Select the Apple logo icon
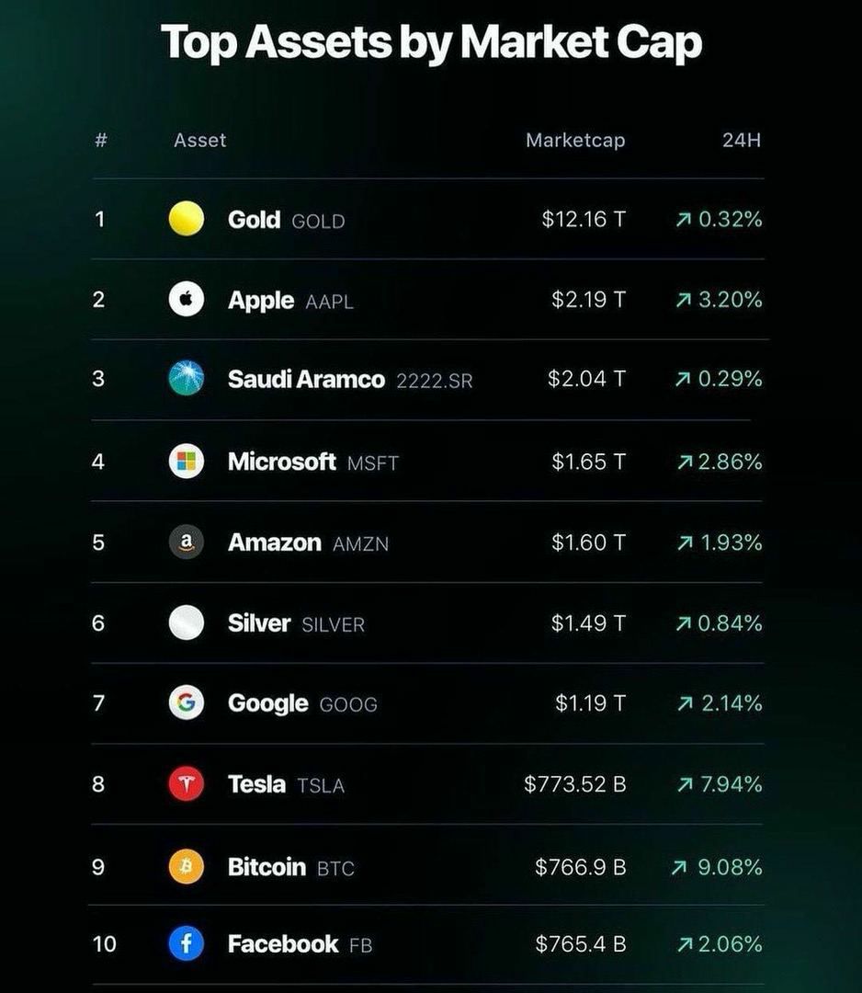862x993 pixels. coord(186,298)
